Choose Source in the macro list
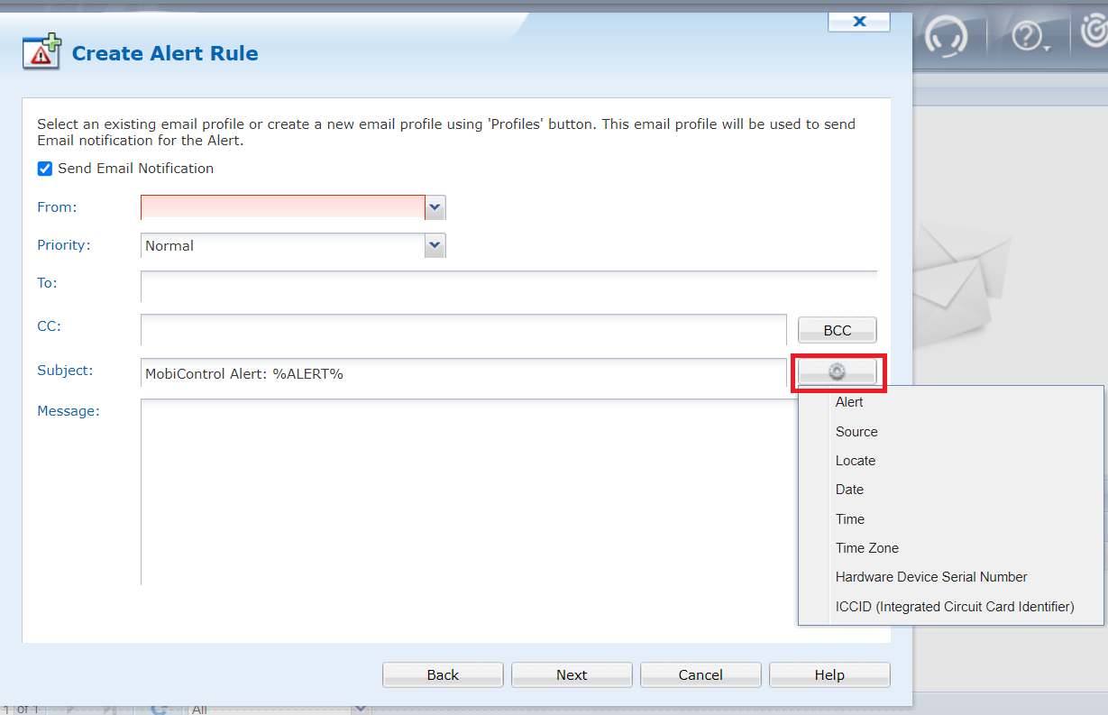Screen dimensions: 1108x715 [x=856, y=432]
